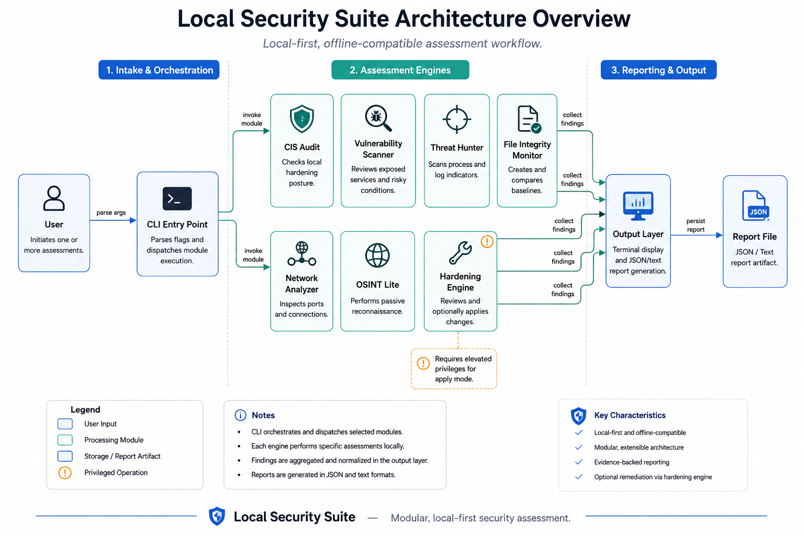Click the checkmark beside Evidence-backed reporting
804x536 pixels.
click(579, 462)
